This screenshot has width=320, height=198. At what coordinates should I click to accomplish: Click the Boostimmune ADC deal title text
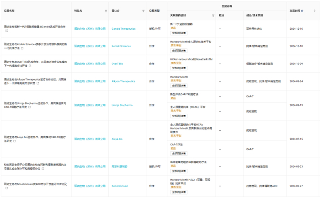coord(35,184)
